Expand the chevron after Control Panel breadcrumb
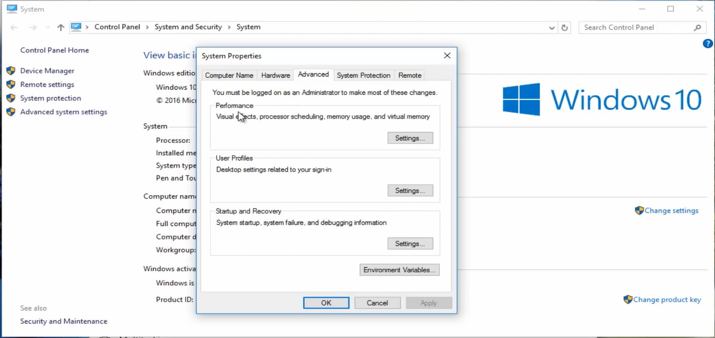The image size is (715, 338). coord(147,27)
